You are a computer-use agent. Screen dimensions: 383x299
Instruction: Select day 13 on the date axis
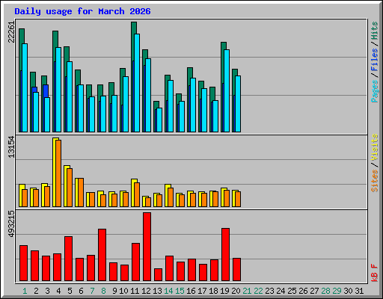tap(157, 291)
